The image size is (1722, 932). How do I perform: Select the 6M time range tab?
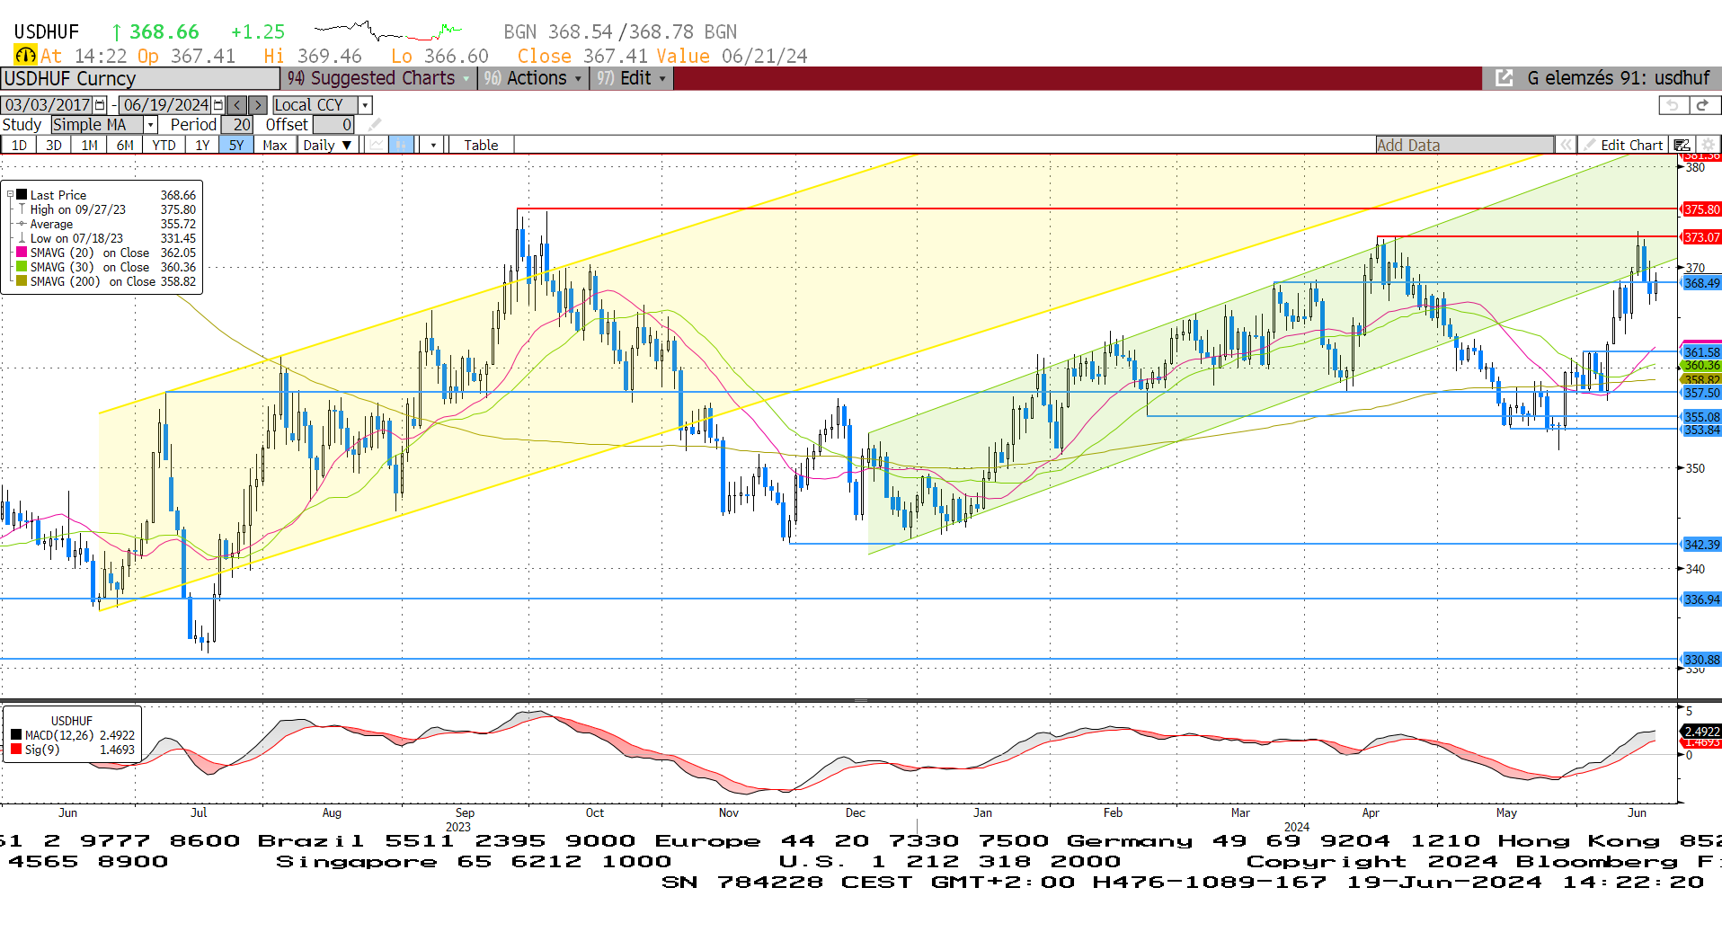coord(125,145)
